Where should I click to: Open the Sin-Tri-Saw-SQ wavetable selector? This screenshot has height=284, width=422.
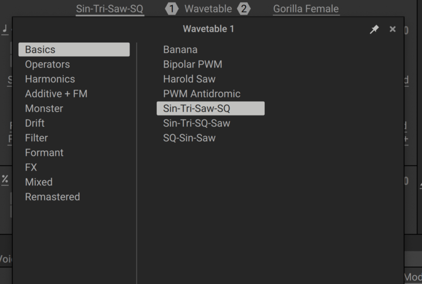coord(110,9)
